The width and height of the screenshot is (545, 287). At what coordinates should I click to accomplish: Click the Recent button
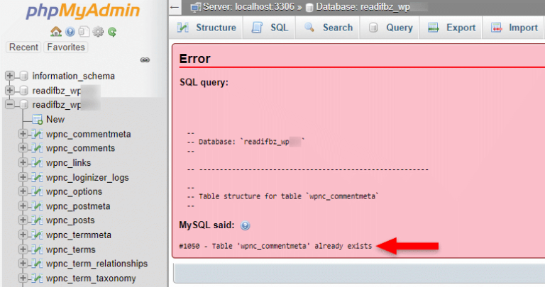click(23, 47)
